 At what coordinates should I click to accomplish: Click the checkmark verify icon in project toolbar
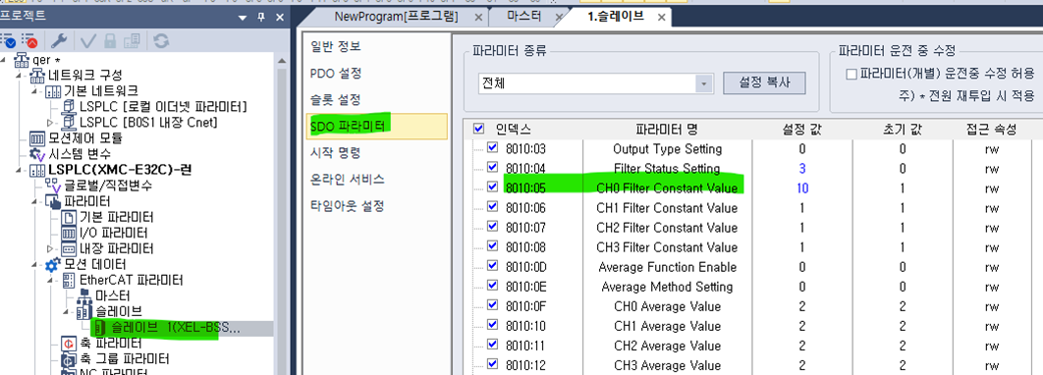point(88,41)
